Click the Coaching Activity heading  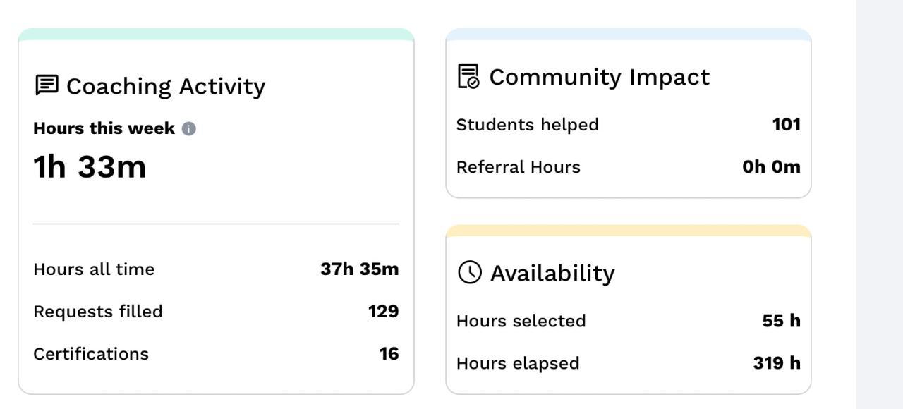[x=166, y=86]
